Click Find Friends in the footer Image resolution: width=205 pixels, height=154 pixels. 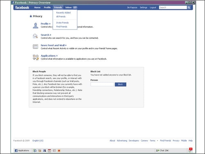point(166,141)
